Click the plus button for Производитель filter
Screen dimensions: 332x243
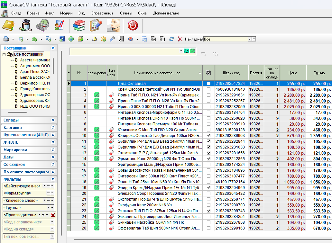(43, 215)
